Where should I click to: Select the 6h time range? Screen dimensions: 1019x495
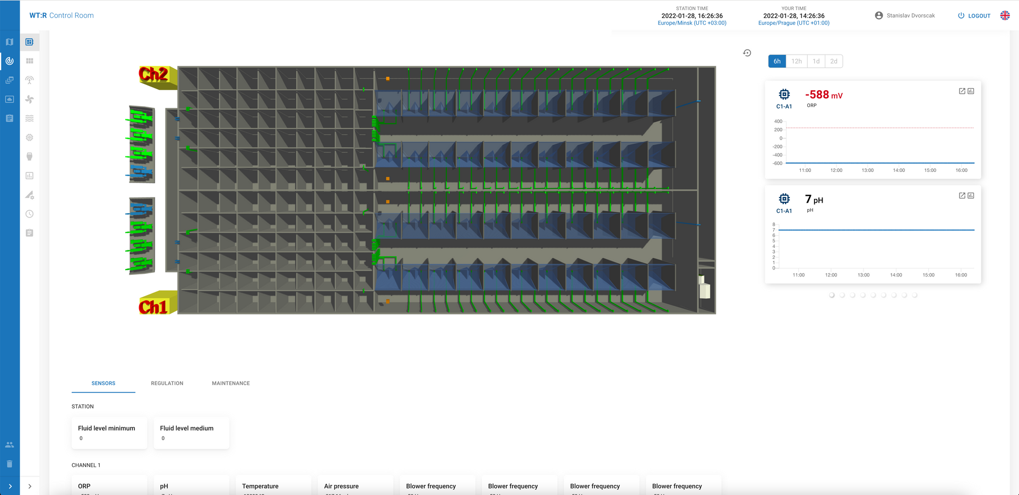tap(777, 61)
